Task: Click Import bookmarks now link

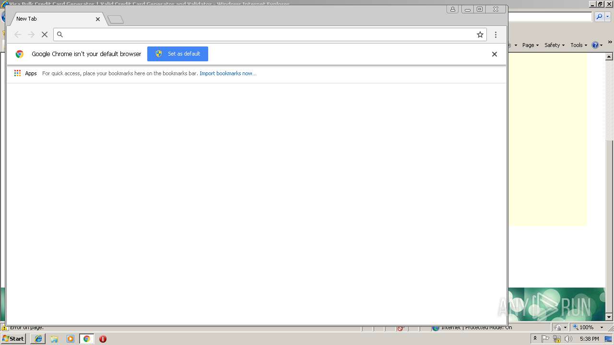Action: pyautogui.click(x=228, y=73)
